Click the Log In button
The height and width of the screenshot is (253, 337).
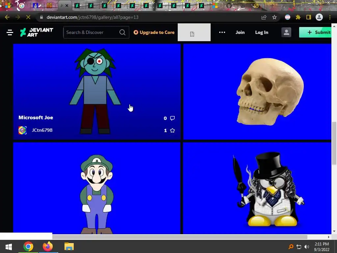(262, 32)
